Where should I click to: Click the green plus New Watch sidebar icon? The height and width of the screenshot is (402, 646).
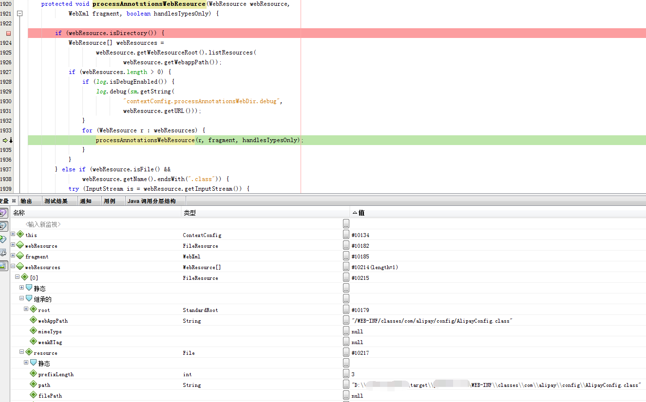click(x=3, y=239)
